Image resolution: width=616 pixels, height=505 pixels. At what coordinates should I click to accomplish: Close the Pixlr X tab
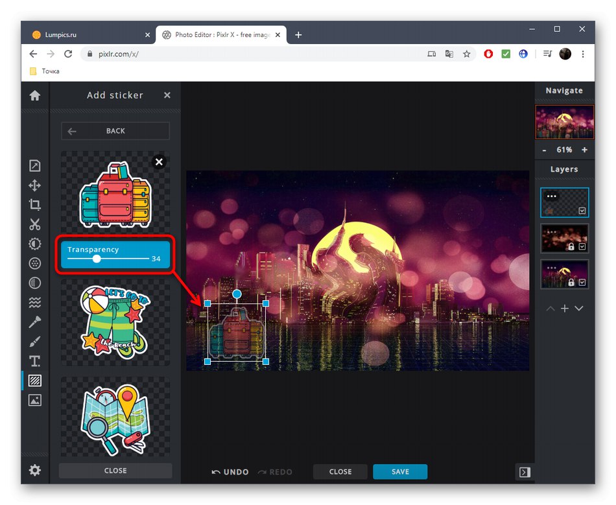(x=278, y=35)
